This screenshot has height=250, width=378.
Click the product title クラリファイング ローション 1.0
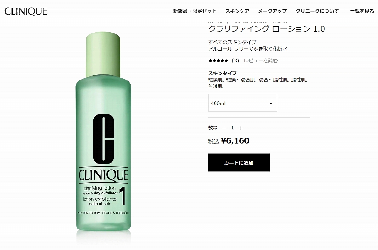[x=266, y=29]
